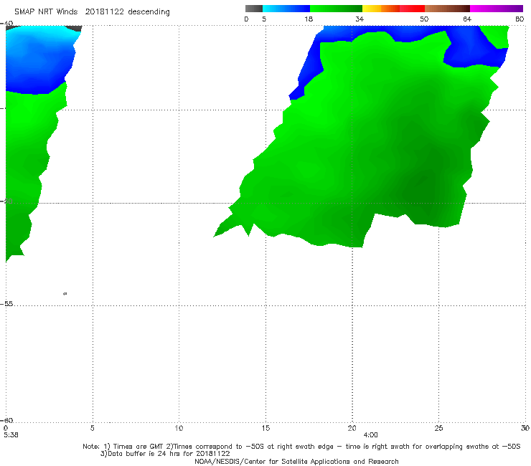Click the color bar label '80'
Viewport: 531px width, 466px height.
click(520, 19)
